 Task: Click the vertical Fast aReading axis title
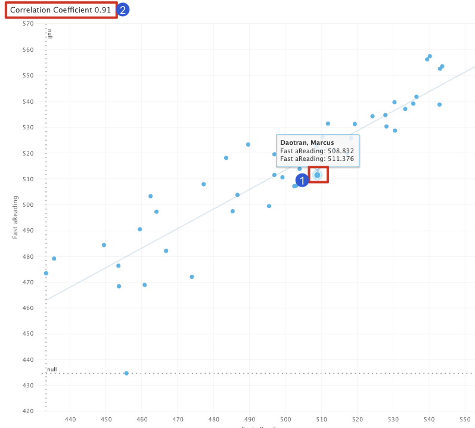point(15,217)
